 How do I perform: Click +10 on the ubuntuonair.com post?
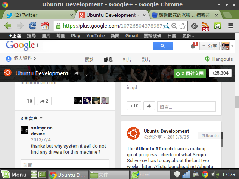point(28,101)
